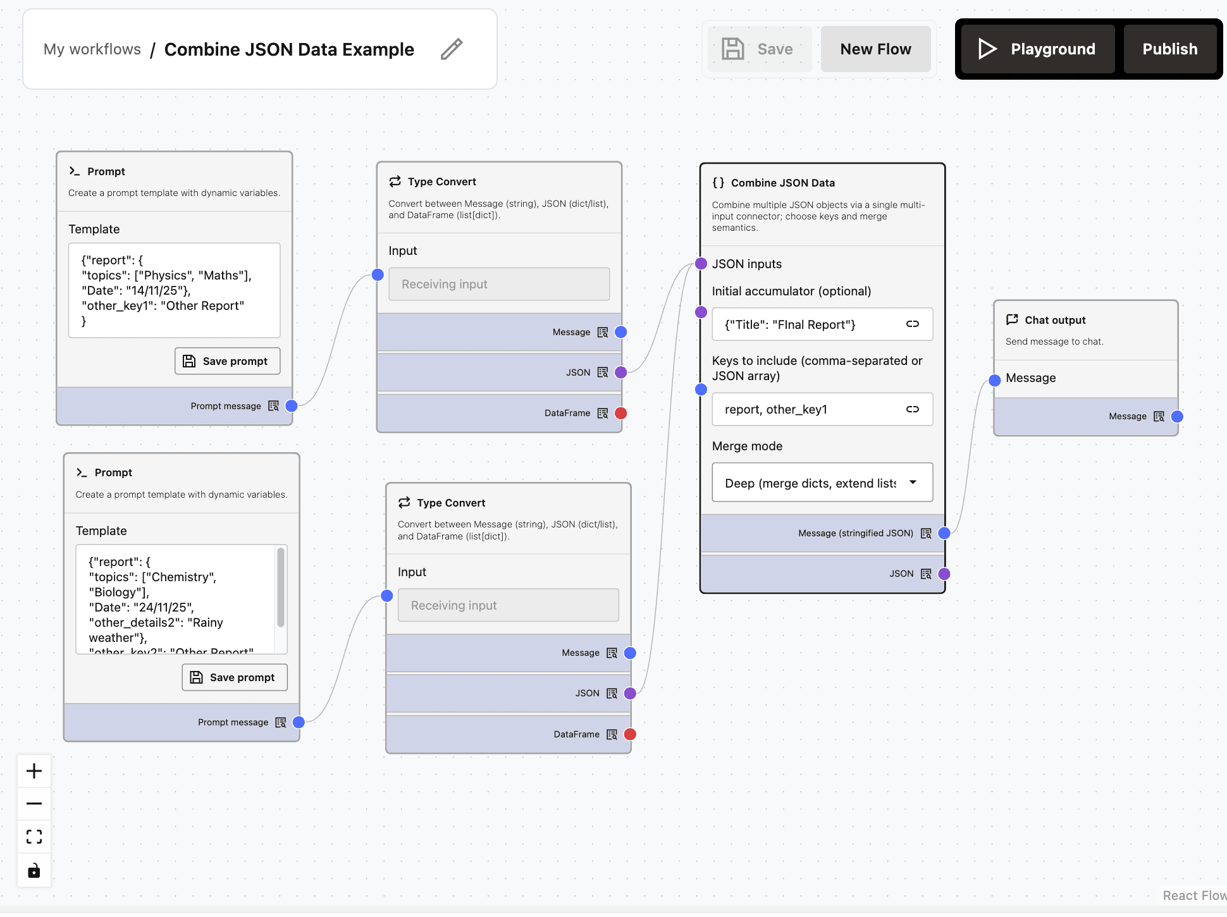This screenshot has height=917, width=1227.
Task: Click the red DataFrame output handle of lower Type Convert
Action: pos(630,734)
